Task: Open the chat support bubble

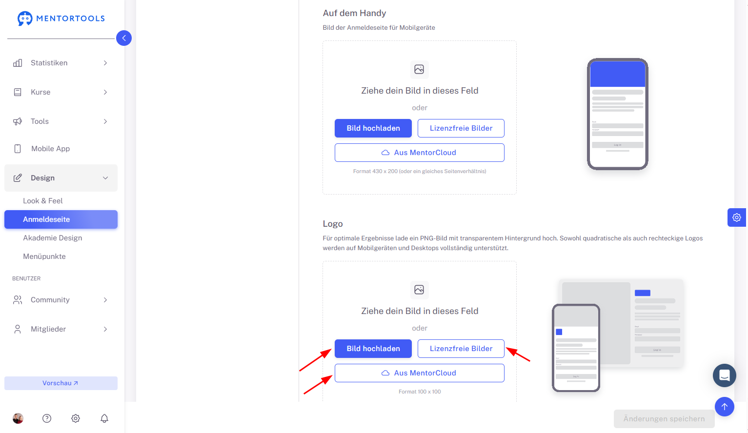Action: pos(725,375)
